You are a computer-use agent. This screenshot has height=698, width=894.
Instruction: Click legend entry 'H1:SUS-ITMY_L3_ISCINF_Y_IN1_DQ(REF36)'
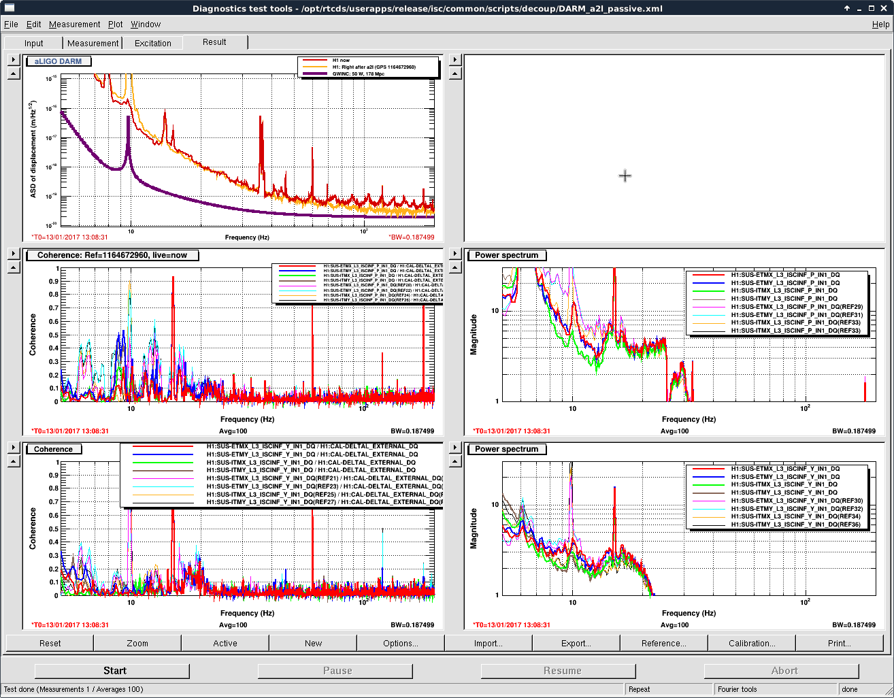point(796,524)
